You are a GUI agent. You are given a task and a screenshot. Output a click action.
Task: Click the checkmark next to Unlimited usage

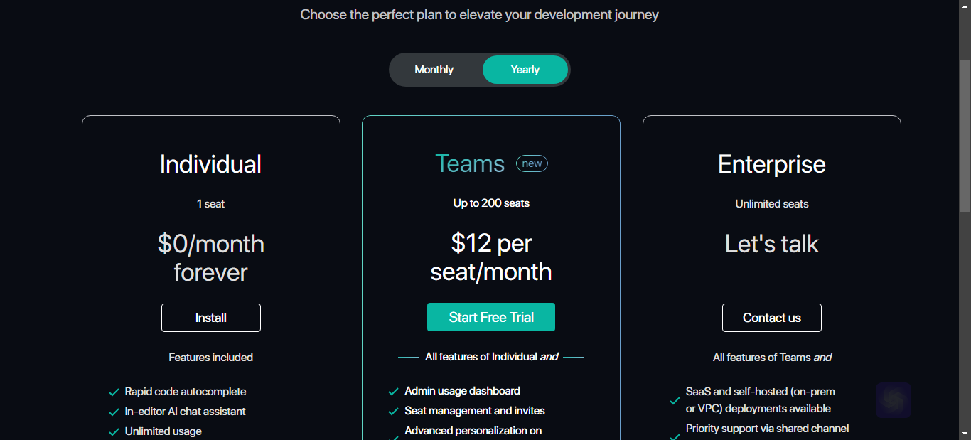coord(114,431)
